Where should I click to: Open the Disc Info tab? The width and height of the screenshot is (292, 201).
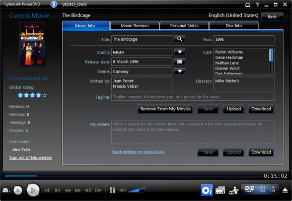click(x=234, y=26)
